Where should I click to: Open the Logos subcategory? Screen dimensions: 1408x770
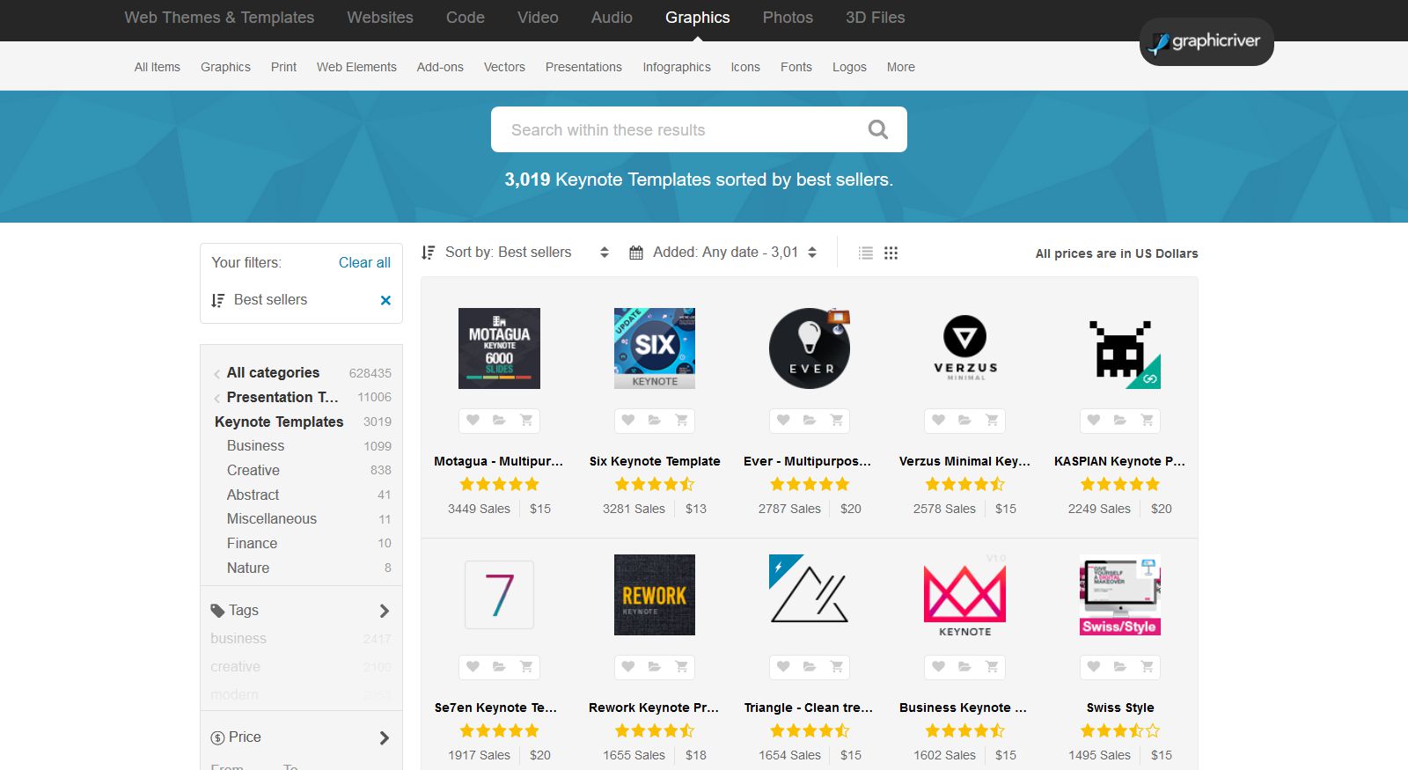pos(849,67)
